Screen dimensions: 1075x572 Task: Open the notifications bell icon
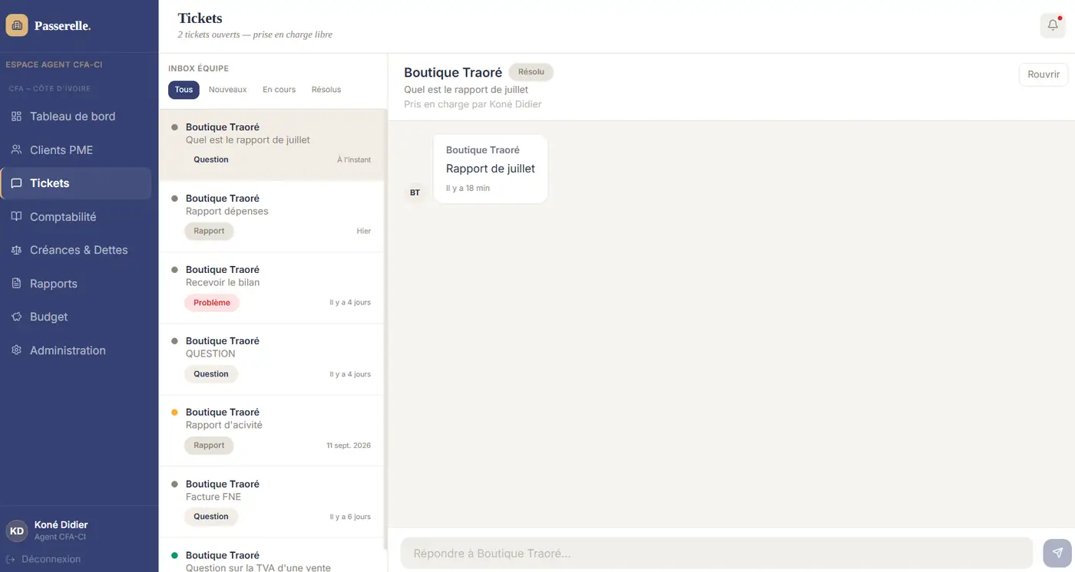(x=1053, y=25)
